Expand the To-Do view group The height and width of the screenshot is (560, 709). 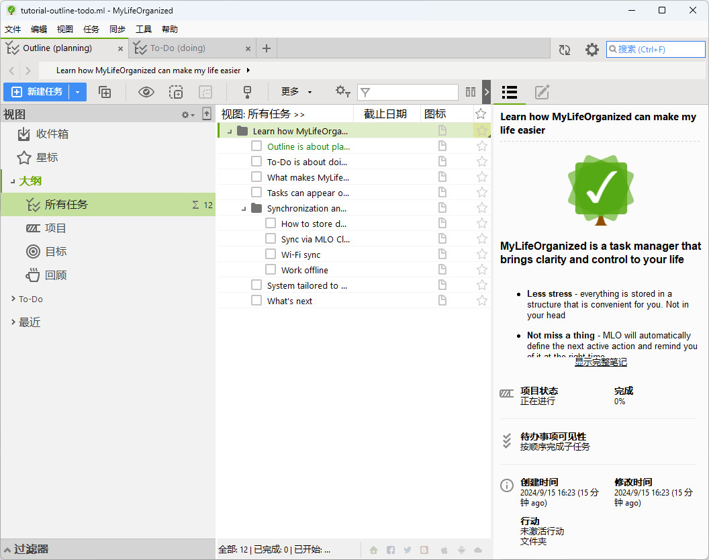click(13, 299)
